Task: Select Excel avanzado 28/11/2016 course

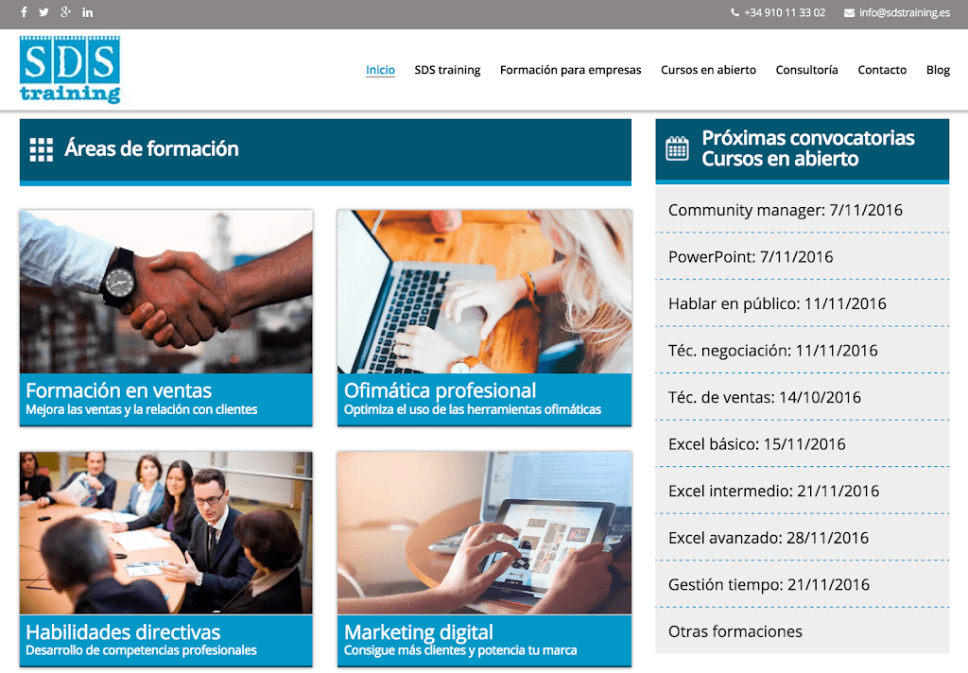Action: click(x=768, y=538)
